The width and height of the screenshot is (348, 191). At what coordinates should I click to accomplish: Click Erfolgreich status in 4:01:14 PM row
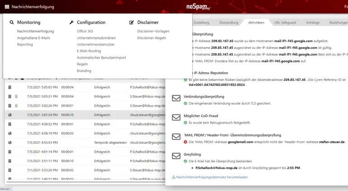coord(102,152)
